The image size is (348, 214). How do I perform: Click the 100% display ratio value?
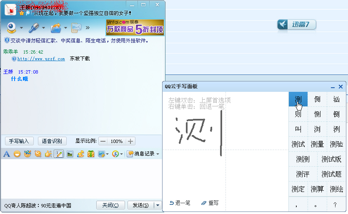click(117, 141)
